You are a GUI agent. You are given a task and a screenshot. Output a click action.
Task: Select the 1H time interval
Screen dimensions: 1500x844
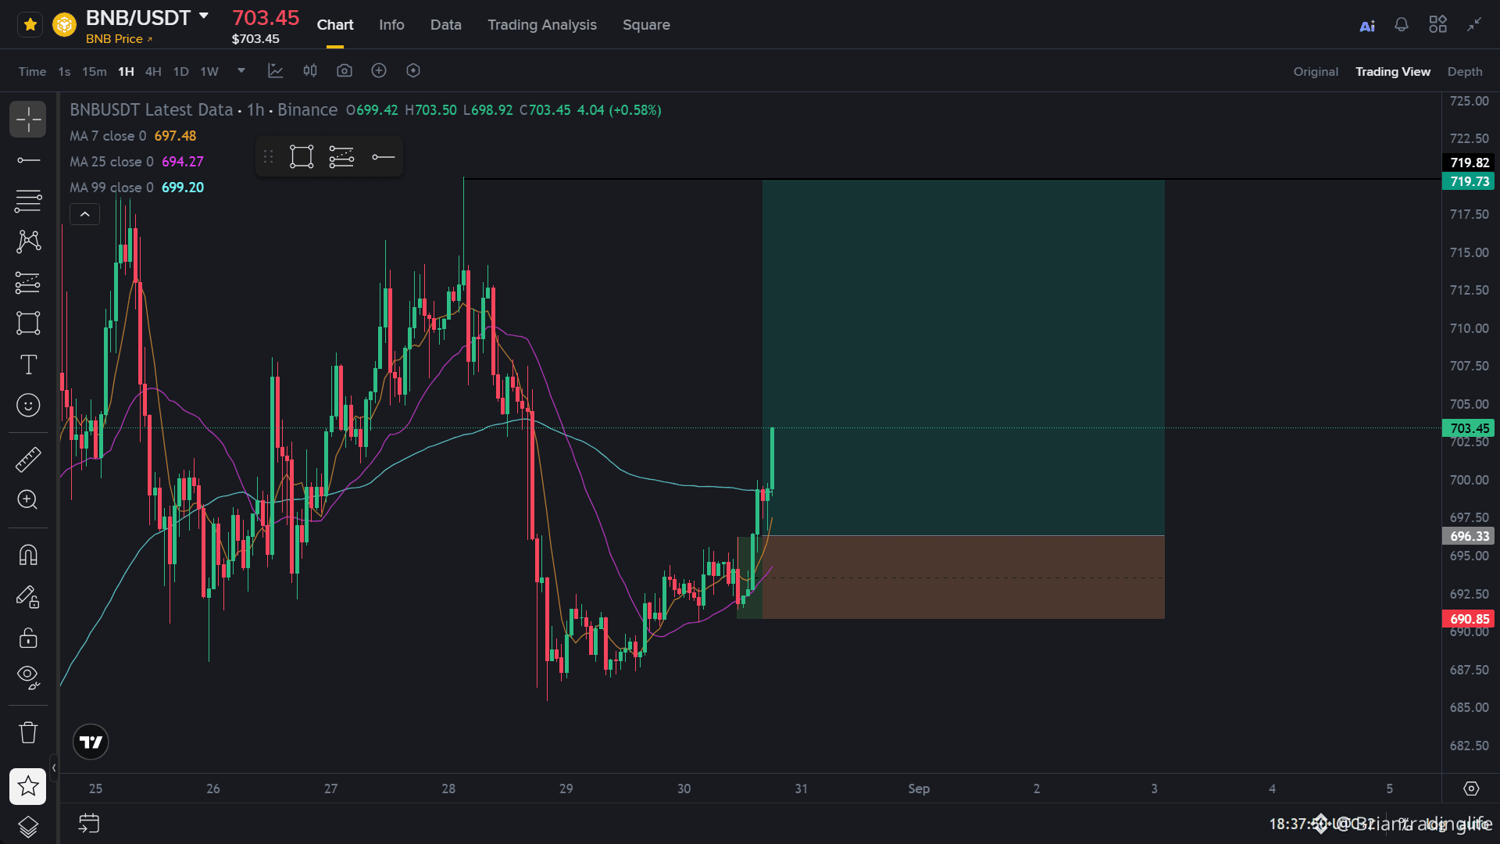pos(126,72)
